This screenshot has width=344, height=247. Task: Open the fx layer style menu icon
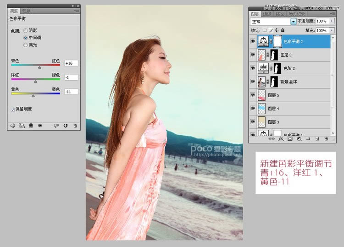[x=281, y=138]
